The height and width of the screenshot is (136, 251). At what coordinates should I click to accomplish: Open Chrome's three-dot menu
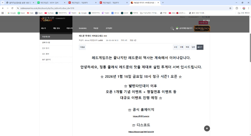[x=248, y=8]
